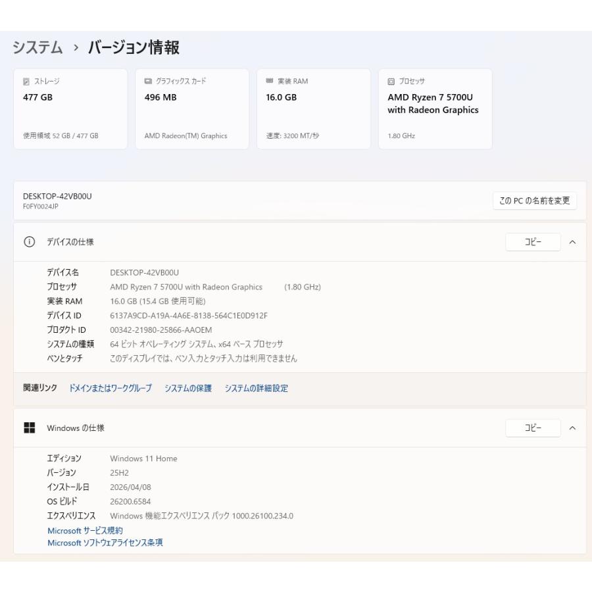Screen dimensions: 592x592
Task: Copy the device specifications
Action: 533,241
